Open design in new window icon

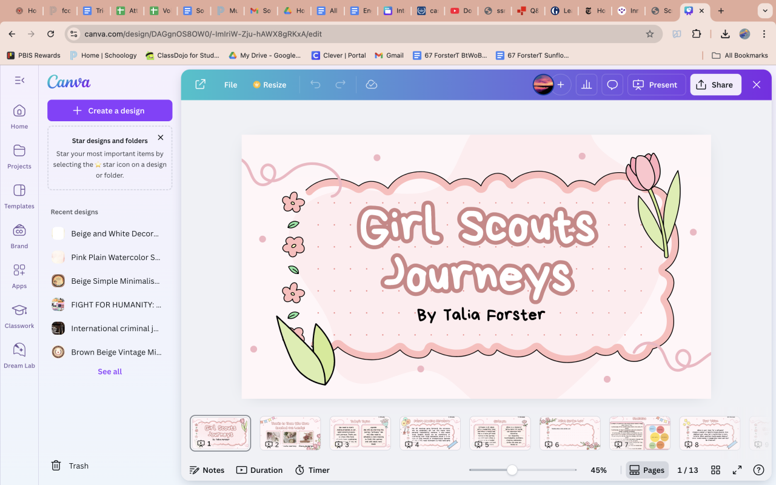point(200,85)
